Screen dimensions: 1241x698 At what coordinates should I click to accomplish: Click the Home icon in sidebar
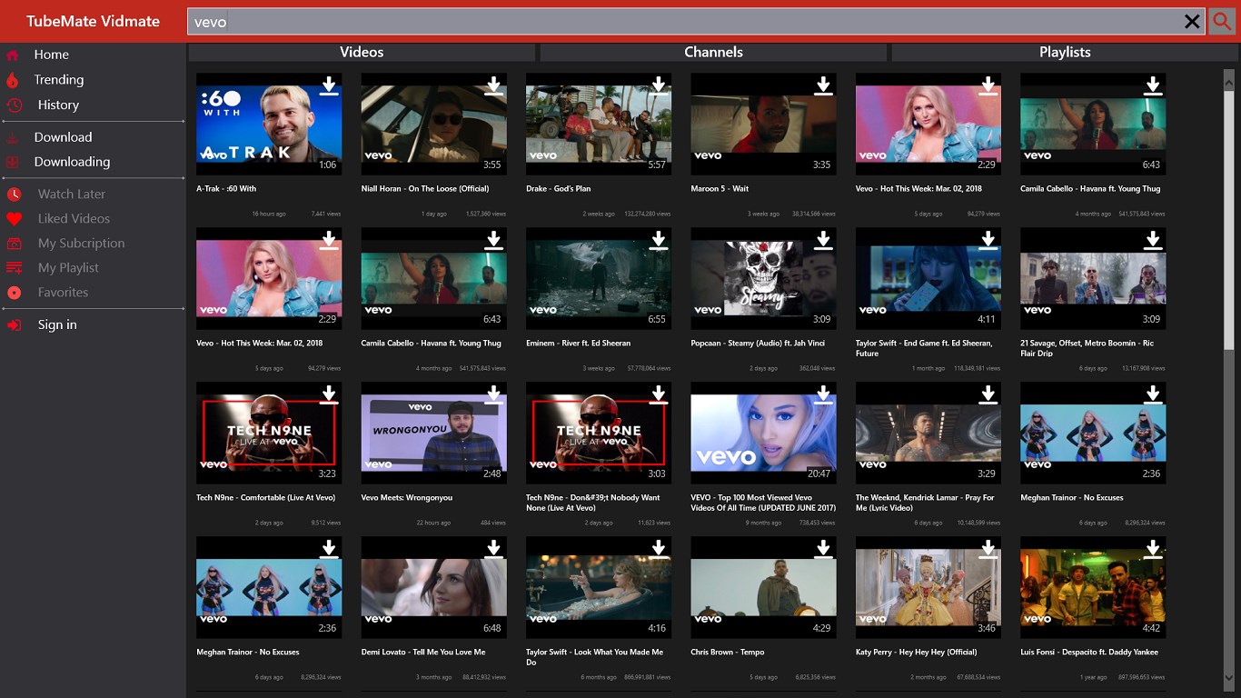click(x=13, y=55)
